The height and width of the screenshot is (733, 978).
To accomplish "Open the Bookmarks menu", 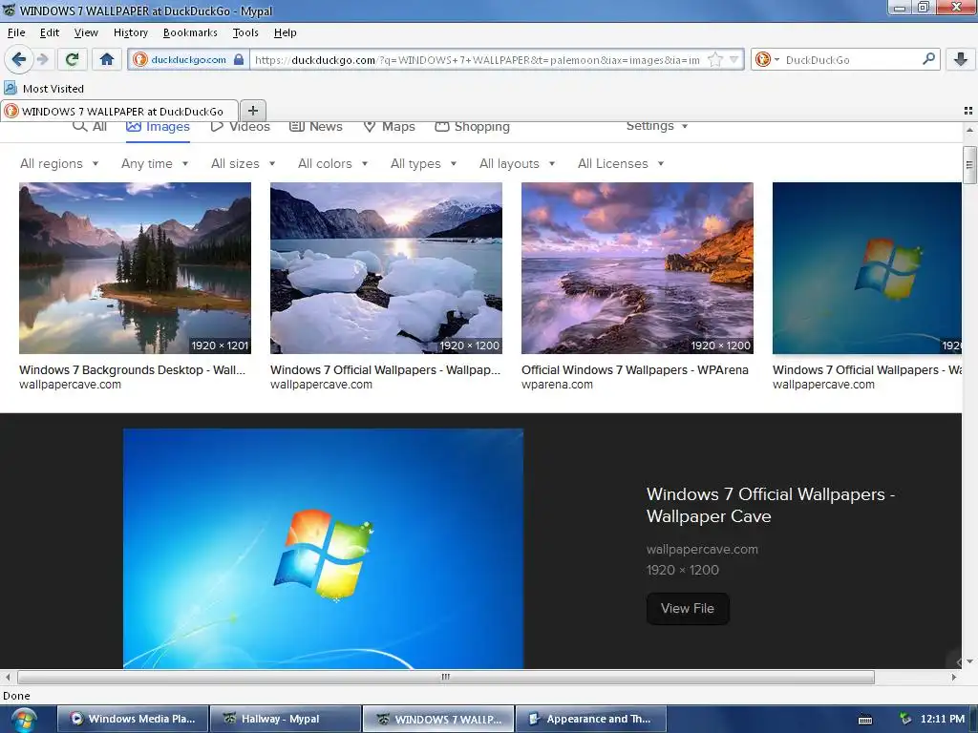I will coord(190,32).
